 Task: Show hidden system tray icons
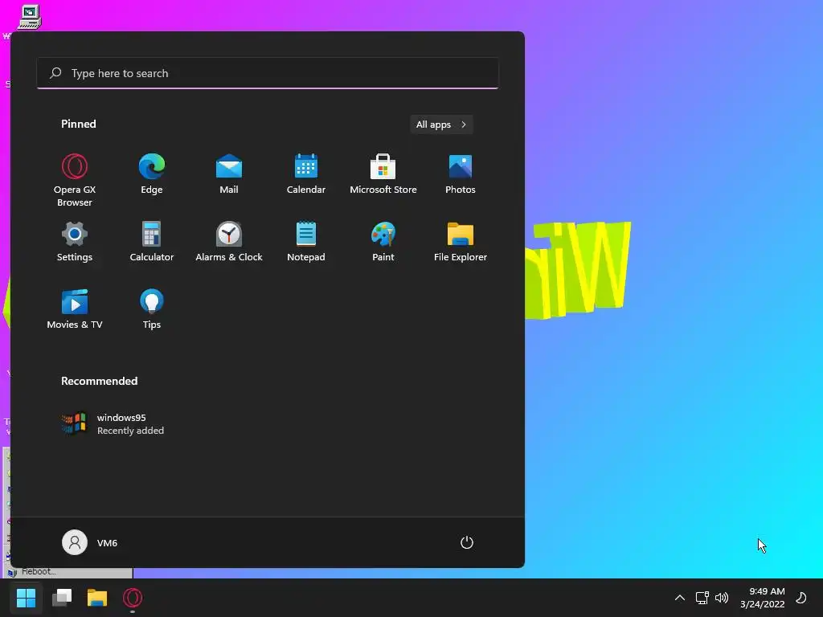click(679, 598)
